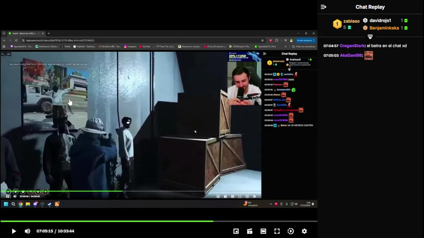Open the Instagram bookmark

click(x=130, y=46)
